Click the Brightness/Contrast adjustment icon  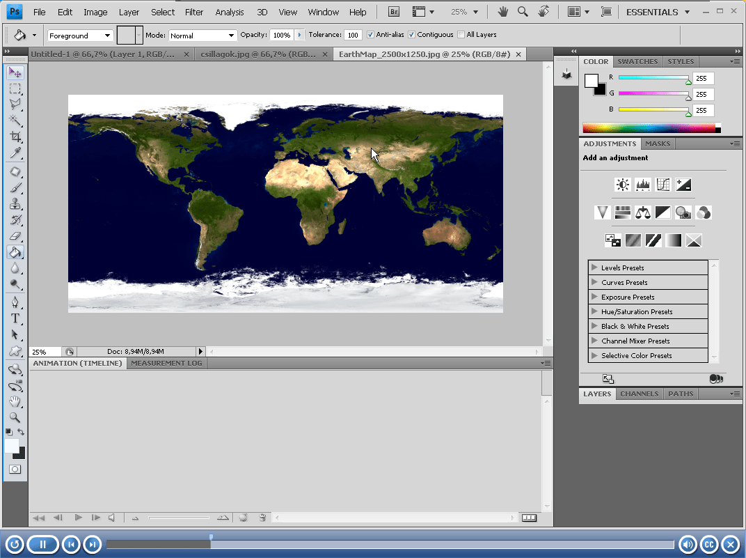622,185
